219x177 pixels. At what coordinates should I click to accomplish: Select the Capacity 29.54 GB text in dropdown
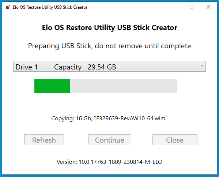click(x=85, y=67)
